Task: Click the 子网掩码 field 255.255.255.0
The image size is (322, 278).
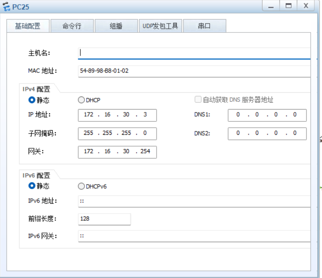Action: pyautogui.click(x=117, y=134)
